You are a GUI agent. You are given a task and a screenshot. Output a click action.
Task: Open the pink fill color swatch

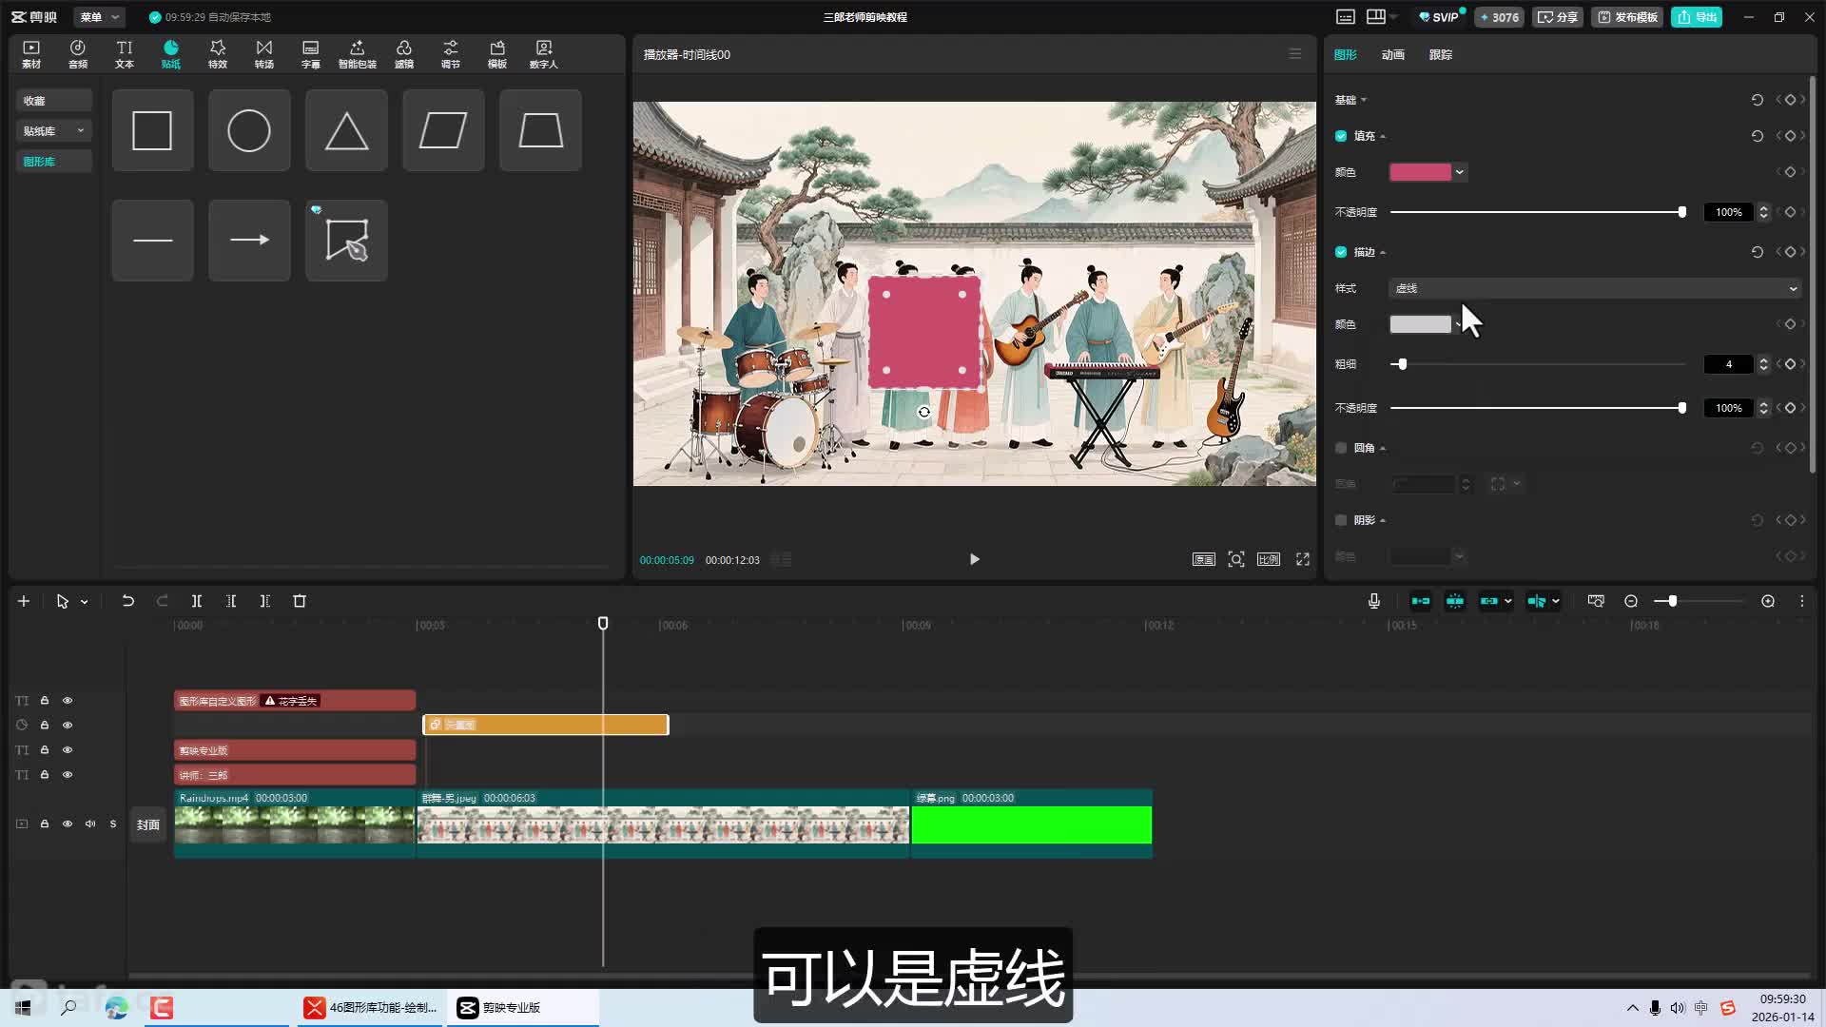[1420, 172]
